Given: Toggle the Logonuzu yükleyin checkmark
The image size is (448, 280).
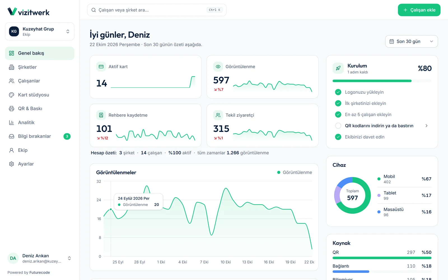Looking at the screenshot, I should (x=338, y=92).
